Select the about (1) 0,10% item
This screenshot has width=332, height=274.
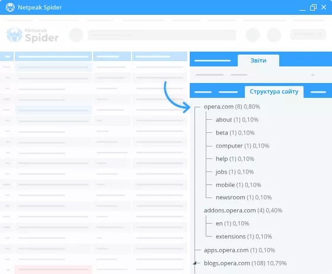tap(237, 120)
